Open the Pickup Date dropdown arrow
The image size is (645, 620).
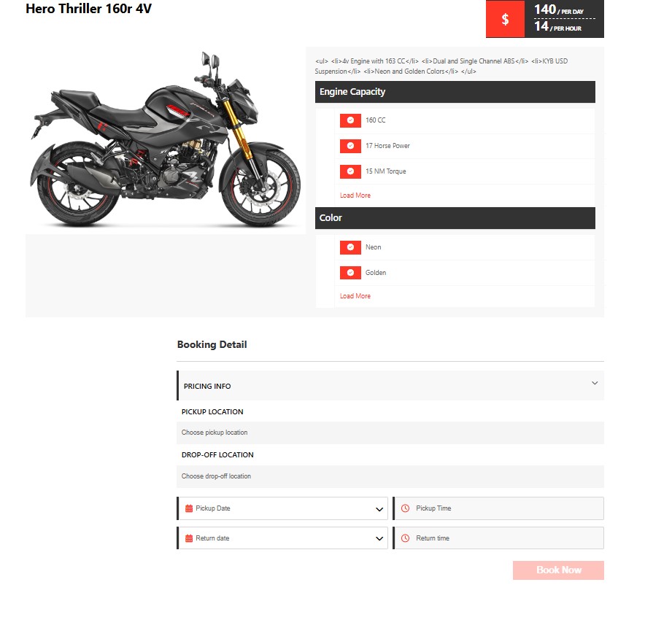click(379, 509)
